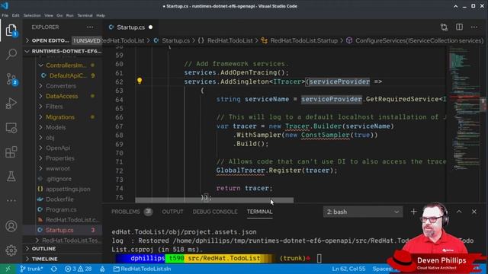Open the Search view in activity bar
Screen dimensions: 488x274
pyautogui.click(x=11, y=54)
